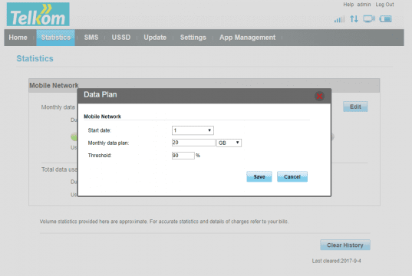Click the Clear History button
This screenshot has width=412, height=276.
click(345, 245)
